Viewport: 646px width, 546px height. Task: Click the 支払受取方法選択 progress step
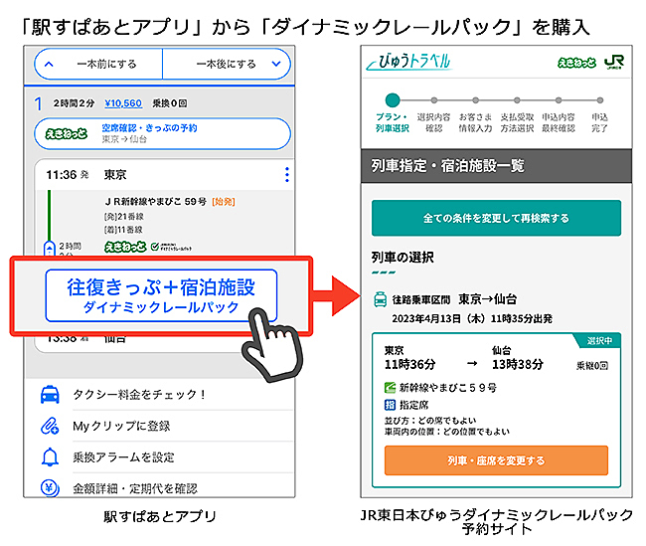[517, 117]
